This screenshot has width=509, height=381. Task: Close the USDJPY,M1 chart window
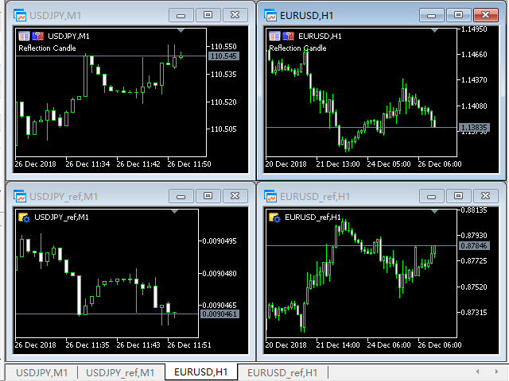click(x=235, y=15)
